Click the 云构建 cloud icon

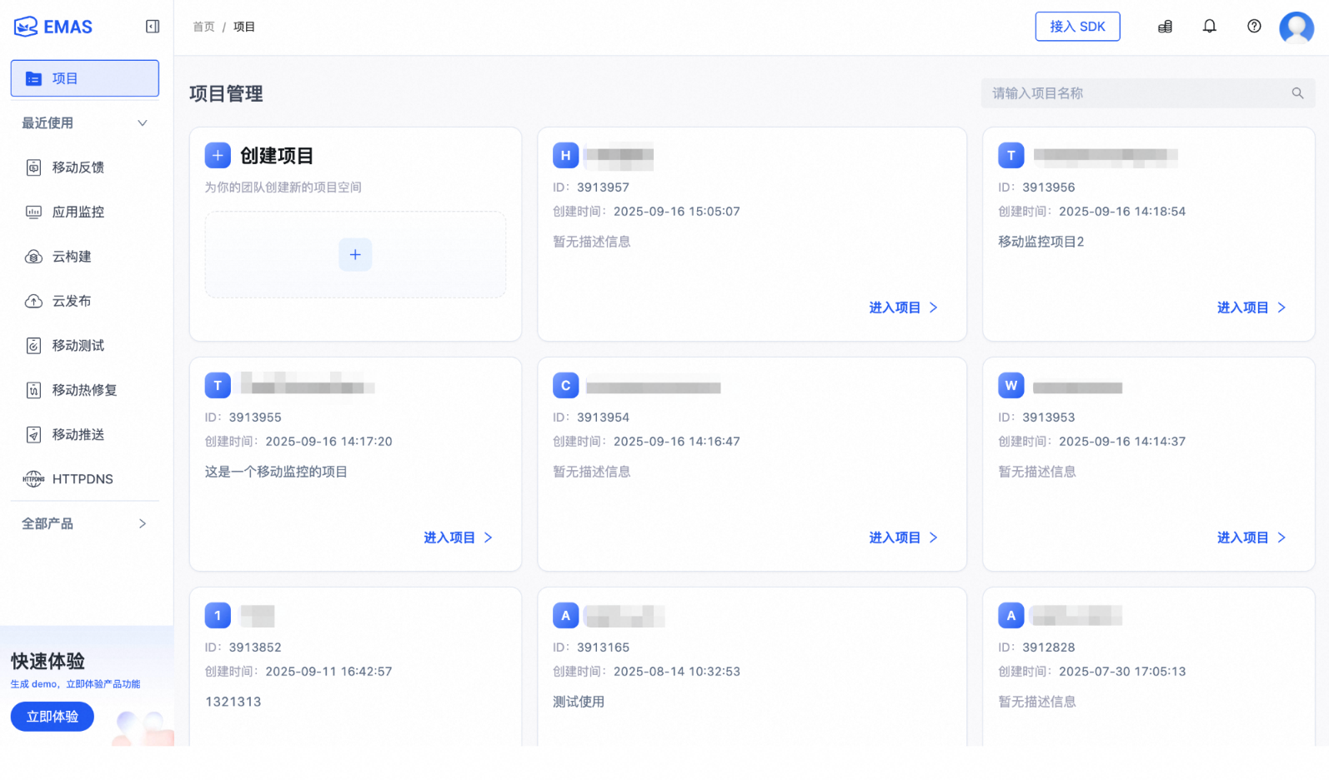pyautogui.click(x=33, y=257)
